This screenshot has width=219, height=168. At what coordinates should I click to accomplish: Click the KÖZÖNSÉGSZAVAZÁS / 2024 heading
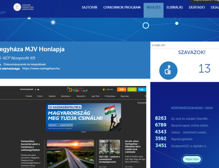click(192, 108)
